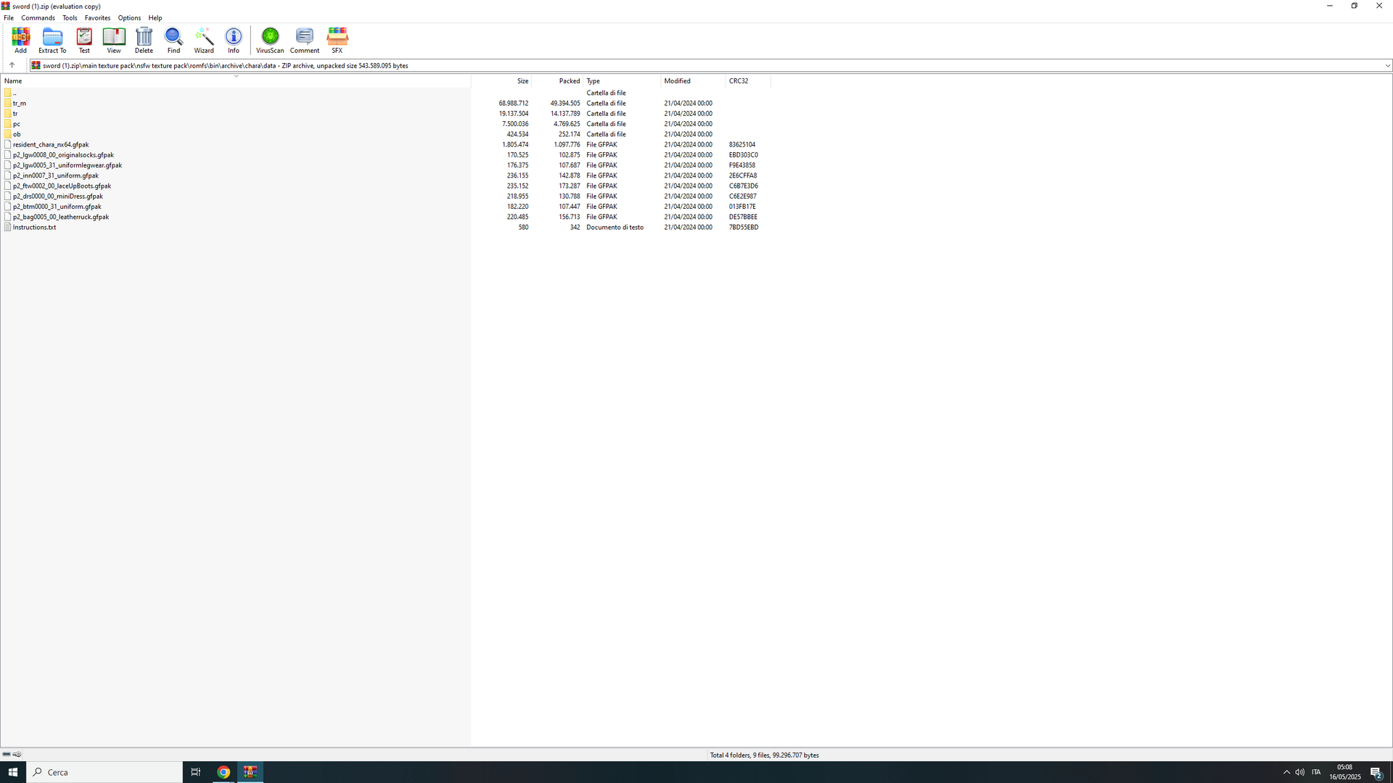Open the volume control in system tray
The width and height of the screenshot is (1393, 783).
click(1299, 772)
